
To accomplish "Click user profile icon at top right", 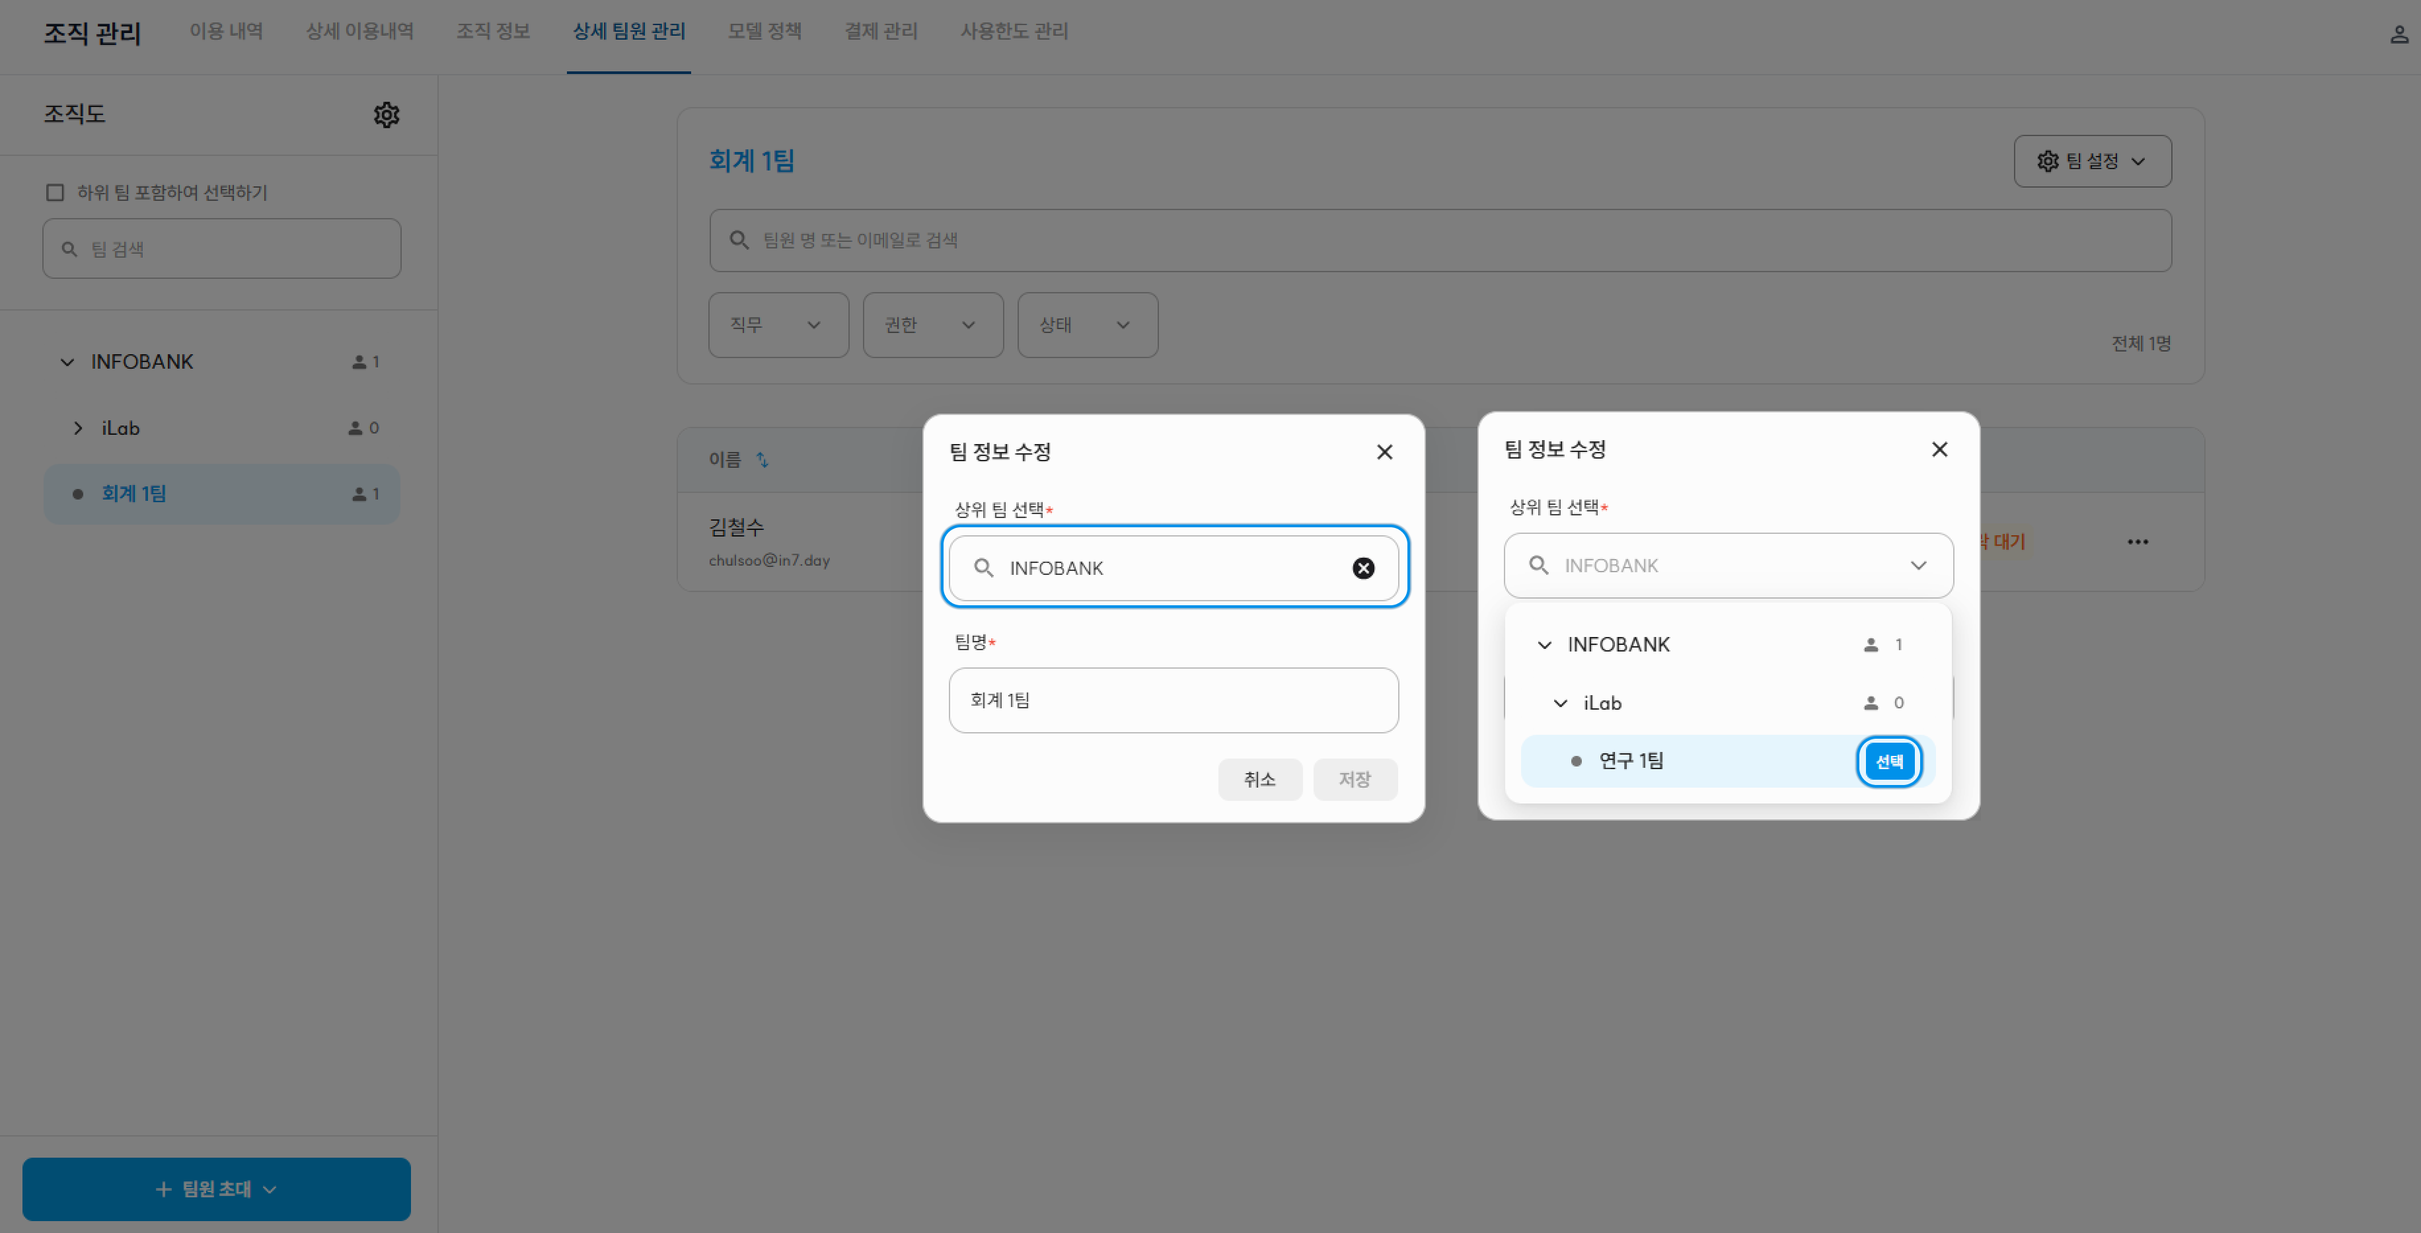I will pyautogui.click(x=2399, y=35).
